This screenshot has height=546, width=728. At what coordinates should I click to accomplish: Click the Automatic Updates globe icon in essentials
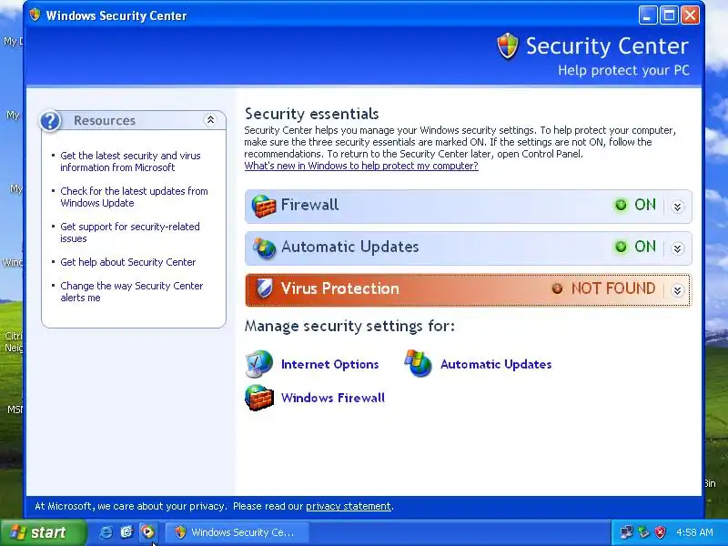[264, 248]
